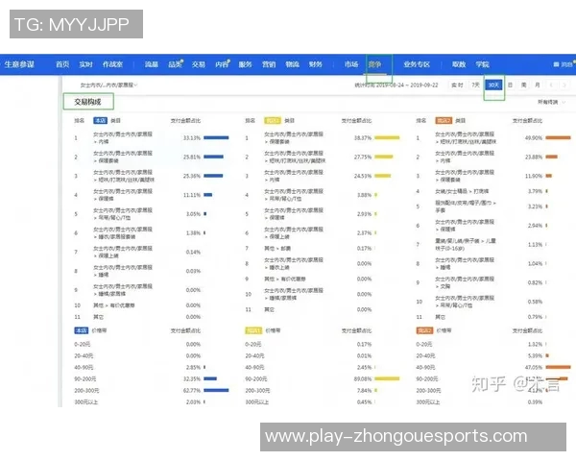
Task: Click the yellow 竞店1 badge in price band section
Action: coord(253,328)
